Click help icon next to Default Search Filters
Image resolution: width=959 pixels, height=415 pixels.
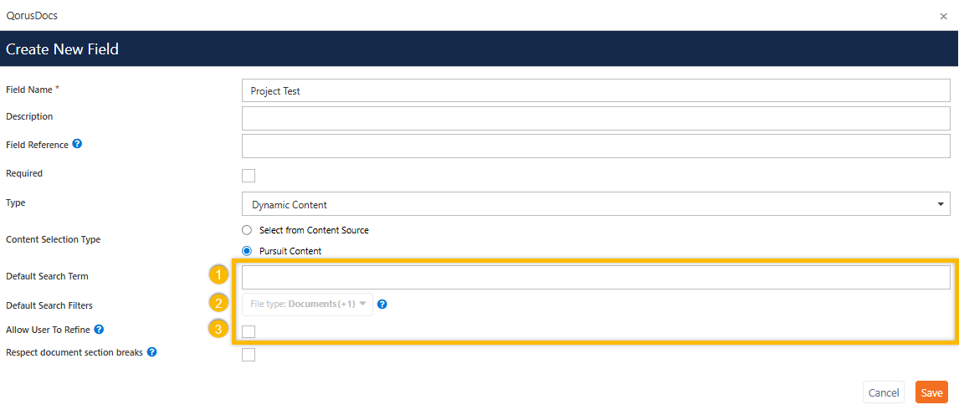coord(382,304)
